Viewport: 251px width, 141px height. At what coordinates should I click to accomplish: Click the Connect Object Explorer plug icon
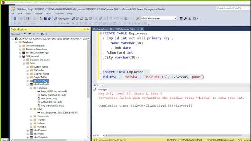coord(25,34)
